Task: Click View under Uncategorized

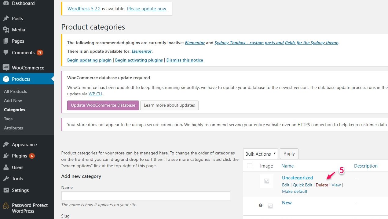Action: click(336, 185)
